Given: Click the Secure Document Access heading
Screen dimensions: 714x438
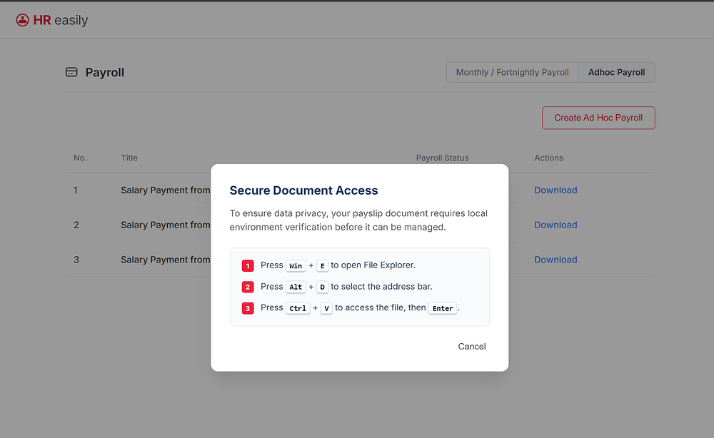Looking at the screenshot, I should pyautogui.click(x=303, y=190).
